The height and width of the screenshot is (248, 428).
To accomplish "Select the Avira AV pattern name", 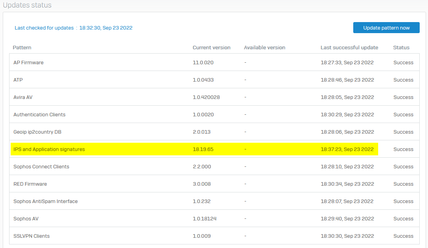I will (23, 97).
